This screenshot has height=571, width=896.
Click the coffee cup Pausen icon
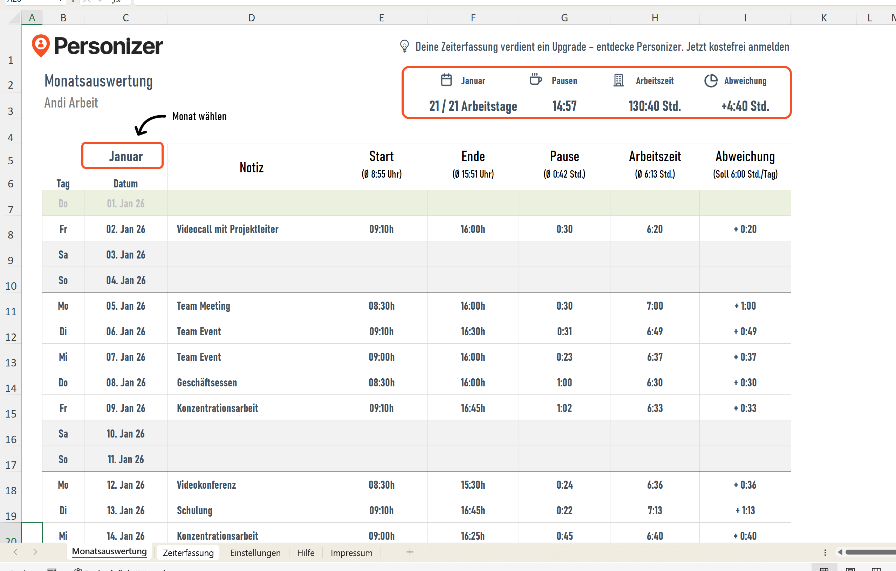[535, 79]
